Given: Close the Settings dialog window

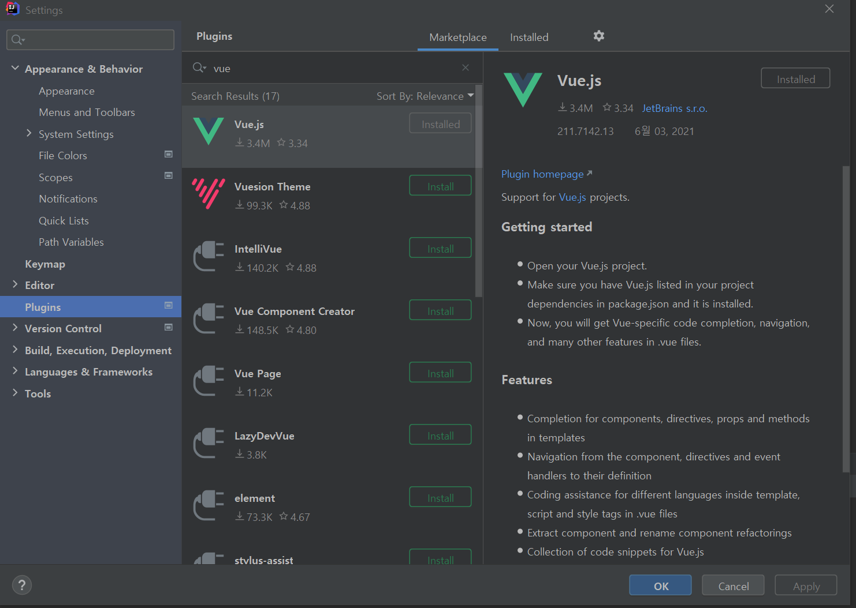Looking at the screenshot, I should pos(829,9).
